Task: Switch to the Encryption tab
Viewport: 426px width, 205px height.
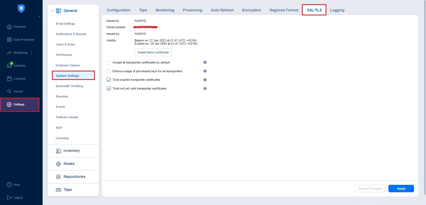Action: coord(251,10)
